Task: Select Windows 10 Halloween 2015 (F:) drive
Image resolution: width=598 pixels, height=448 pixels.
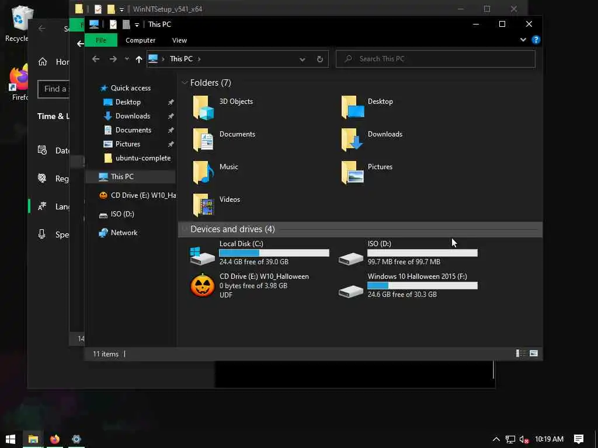Action: click(x=408, y=285)
